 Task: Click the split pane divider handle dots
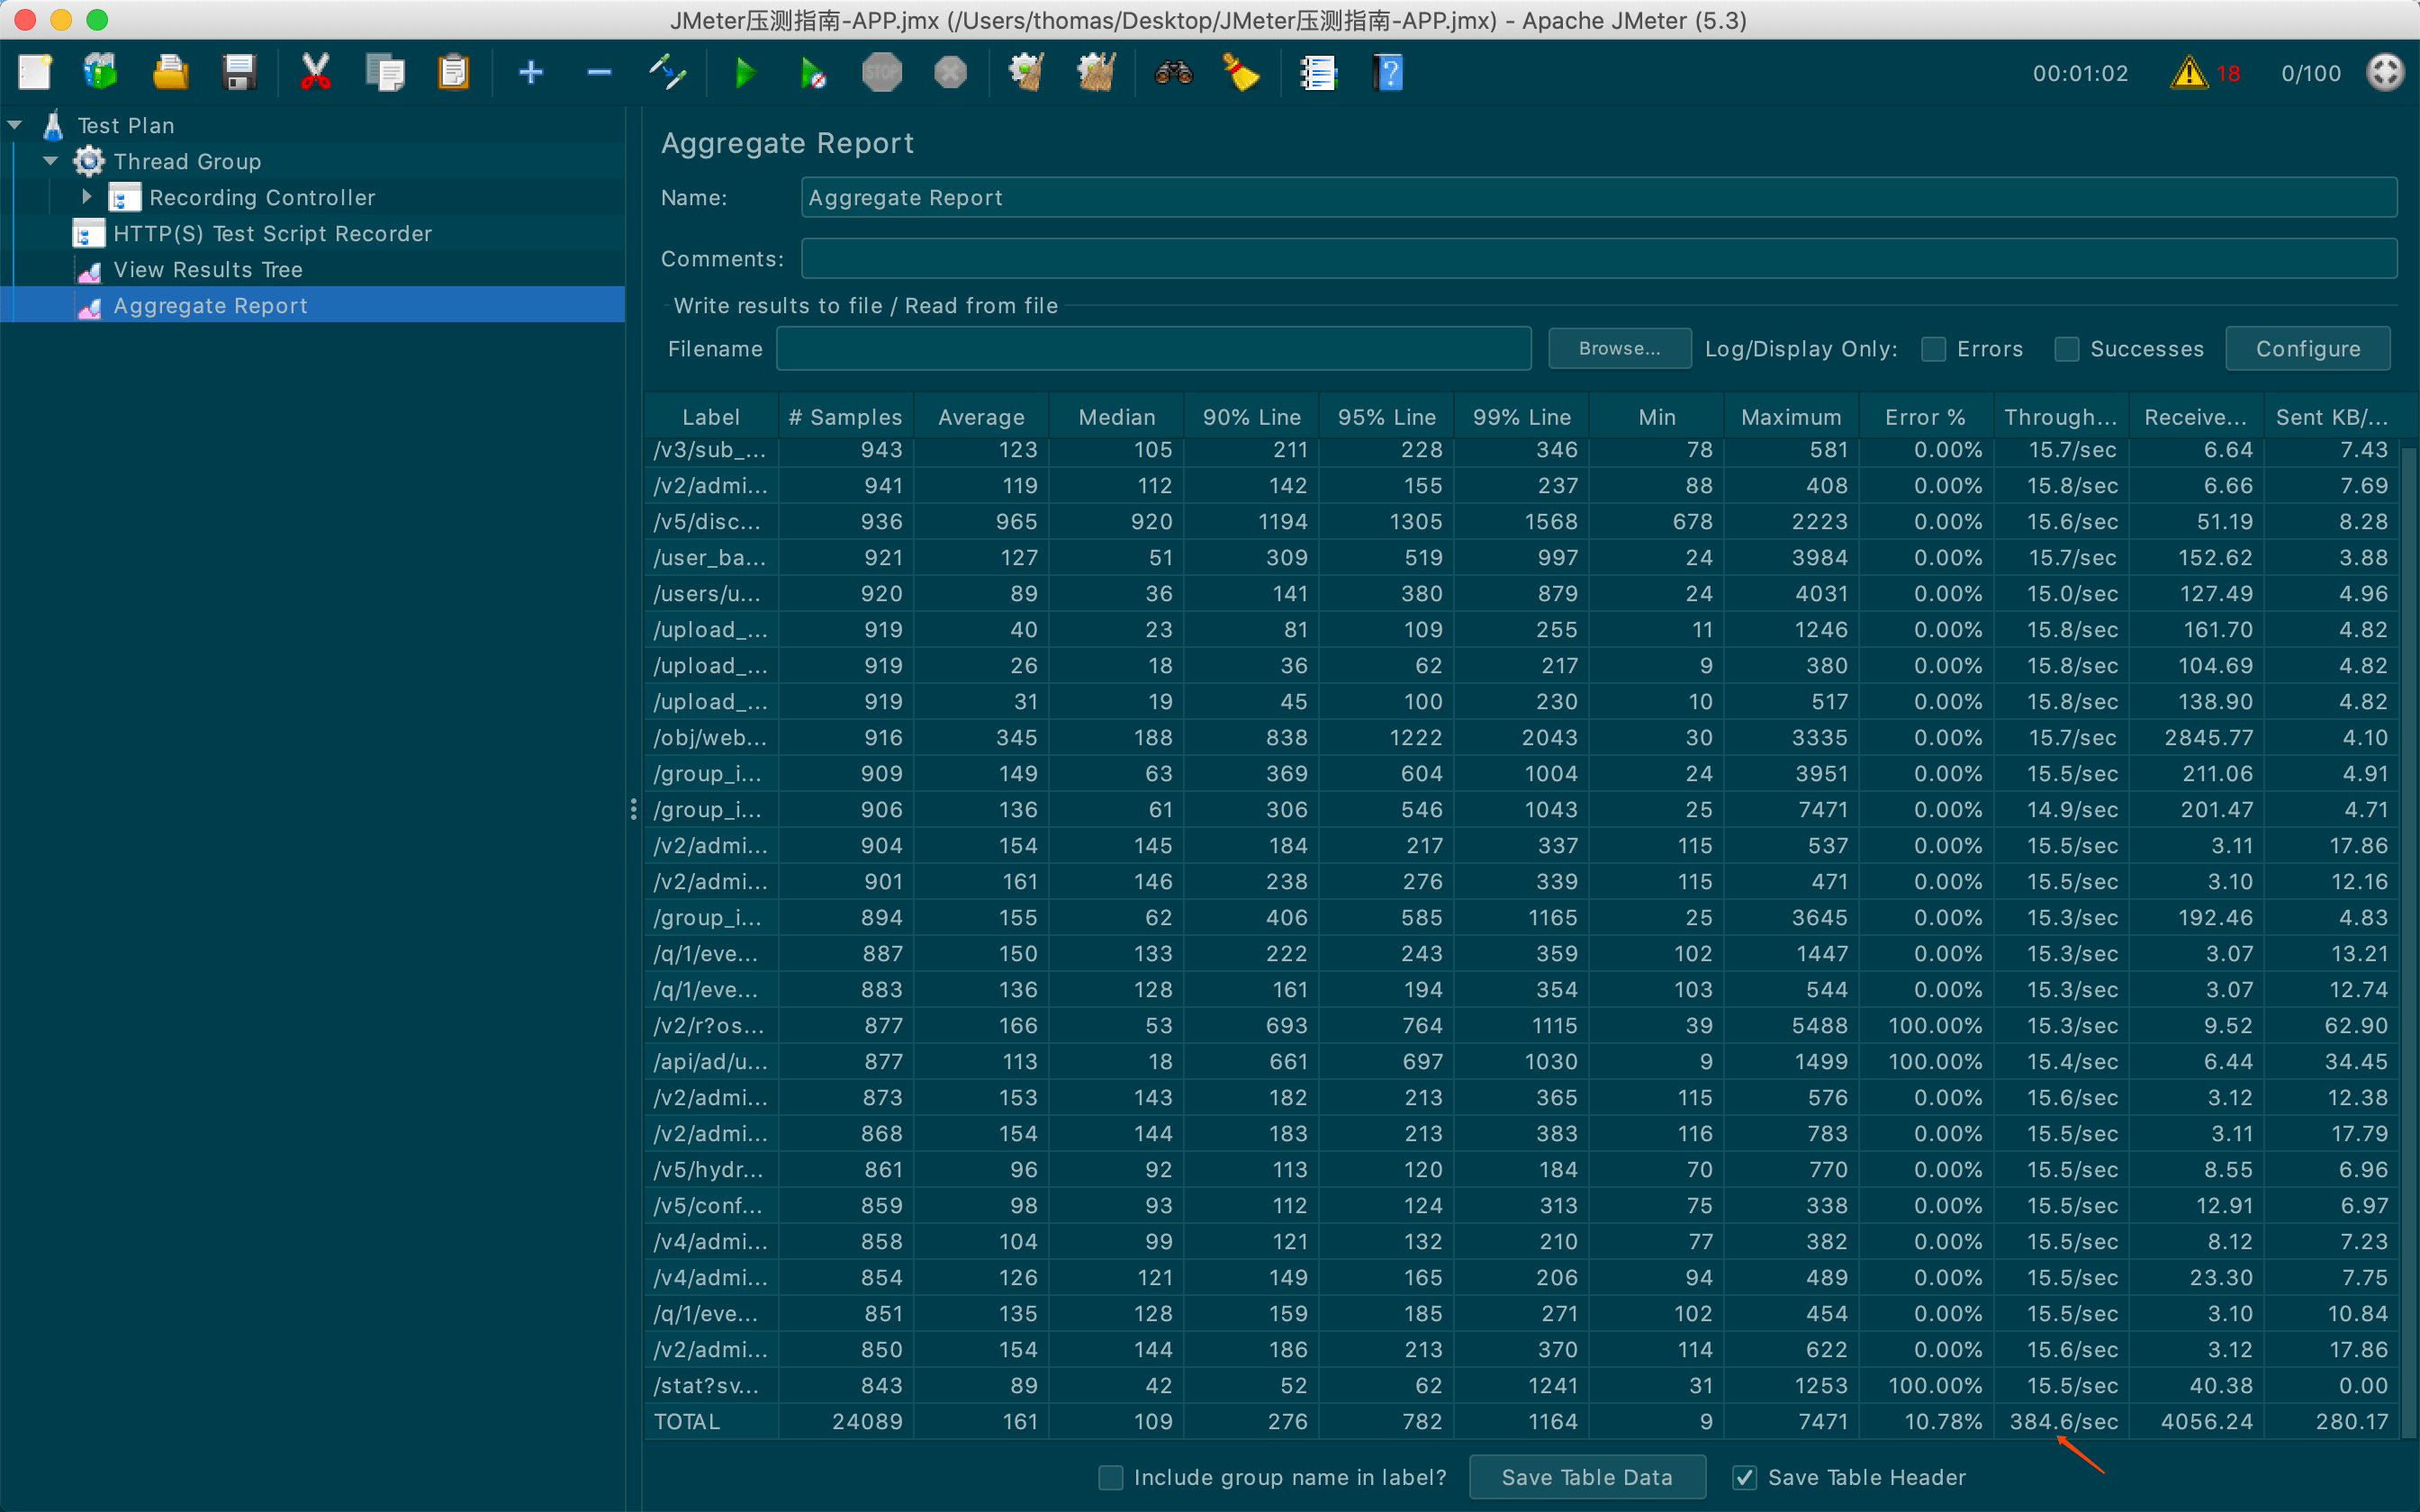634,809
